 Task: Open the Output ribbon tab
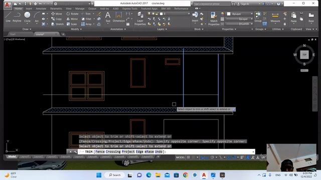(x=92, y=8)
